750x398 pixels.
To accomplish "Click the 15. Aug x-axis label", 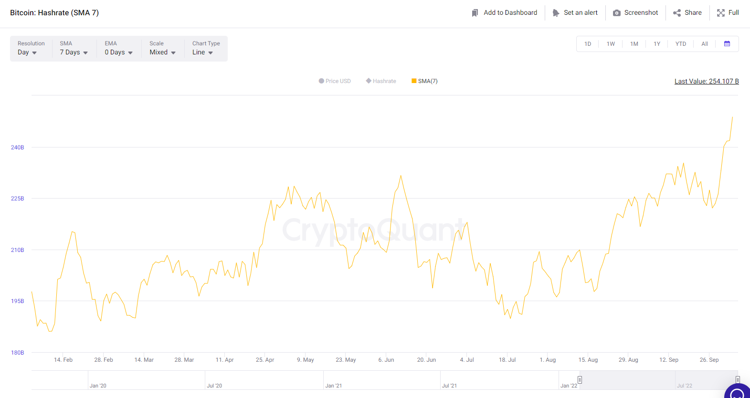I will coord(588,360).
